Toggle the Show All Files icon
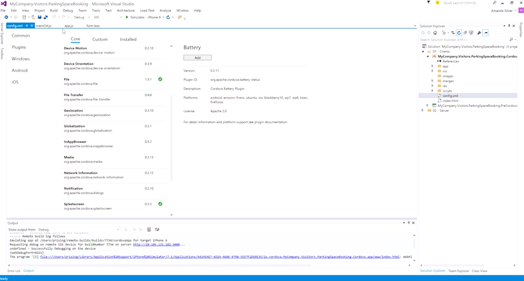 pos(471,33)
